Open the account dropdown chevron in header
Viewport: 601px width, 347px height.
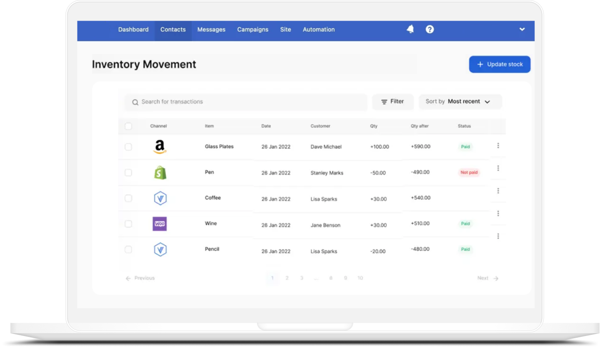[x=522, y=29]
